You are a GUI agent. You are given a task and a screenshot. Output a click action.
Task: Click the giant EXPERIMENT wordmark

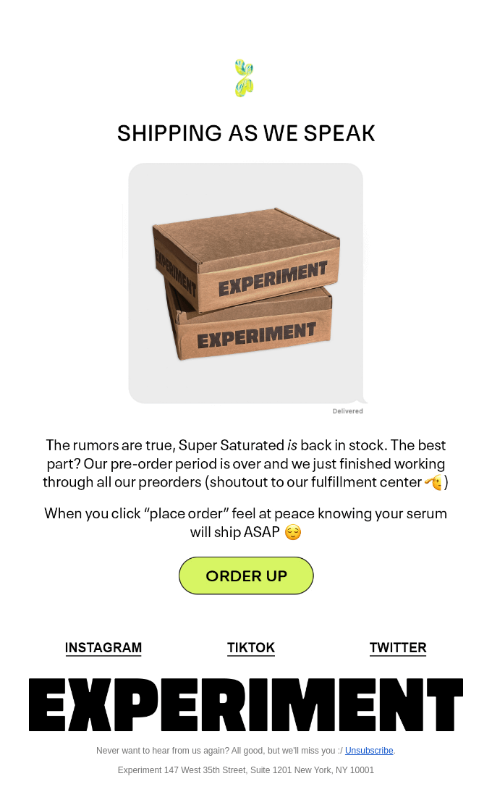tap(245, 703)
